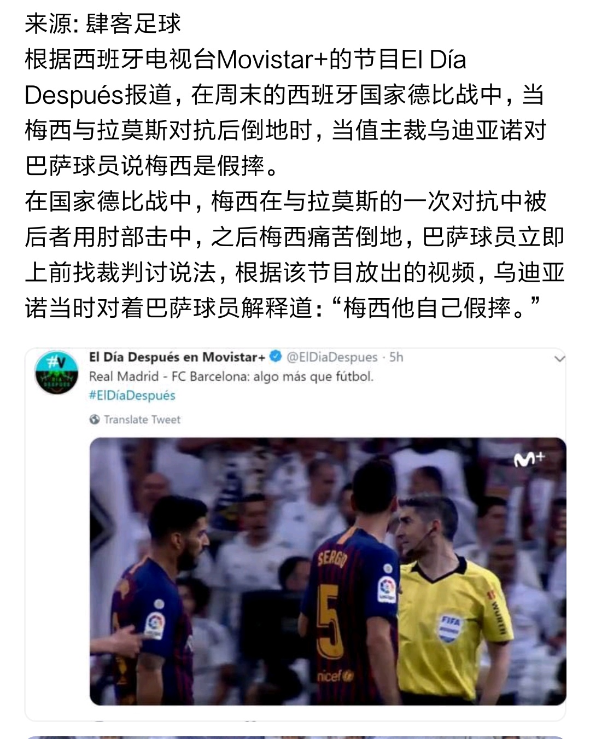Click the LaLiga patch on the number 5 jersey sleeve

pos(388,589)
